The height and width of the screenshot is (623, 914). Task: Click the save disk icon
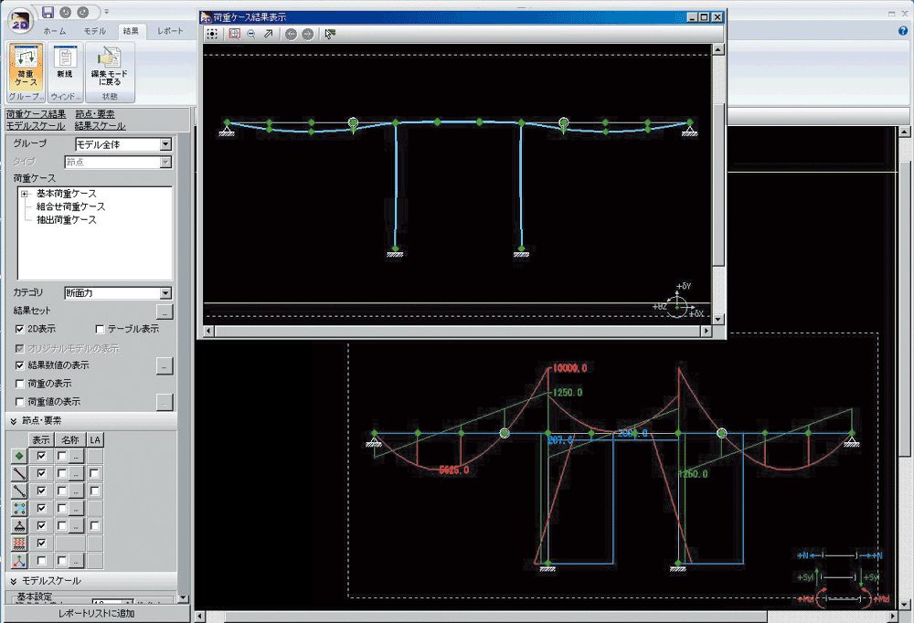click(48, 13)
